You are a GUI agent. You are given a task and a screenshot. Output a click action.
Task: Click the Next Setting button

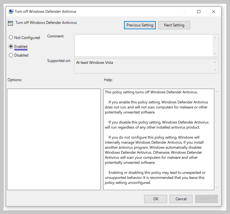[x=174, y=25]
